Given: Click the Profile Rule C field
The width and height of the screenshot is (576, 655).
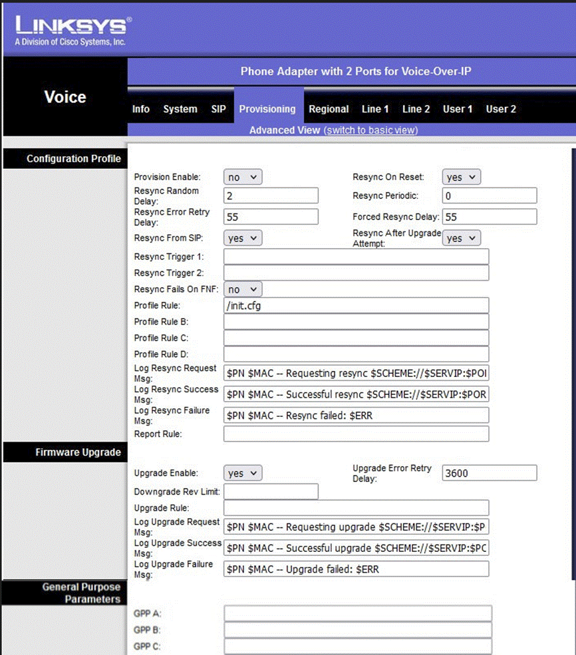Looking at the screenshot, I should point(357,338).
